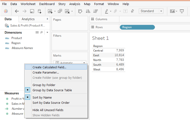Clear the sheet icon
This screenshot has height=120, width=190.
coord(67,11)
